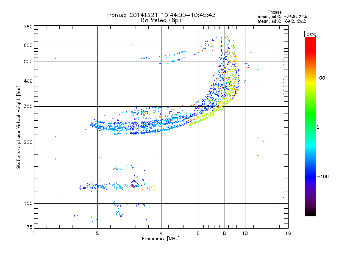Click the y-axis tick label '200'
Screen dimensions: 339x254
click(x=28, y=142)
